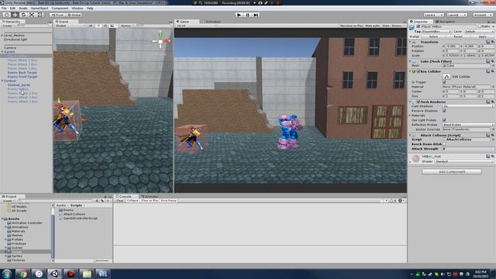Click the Windows Start button
496x279 pixels.
point(7,274)
